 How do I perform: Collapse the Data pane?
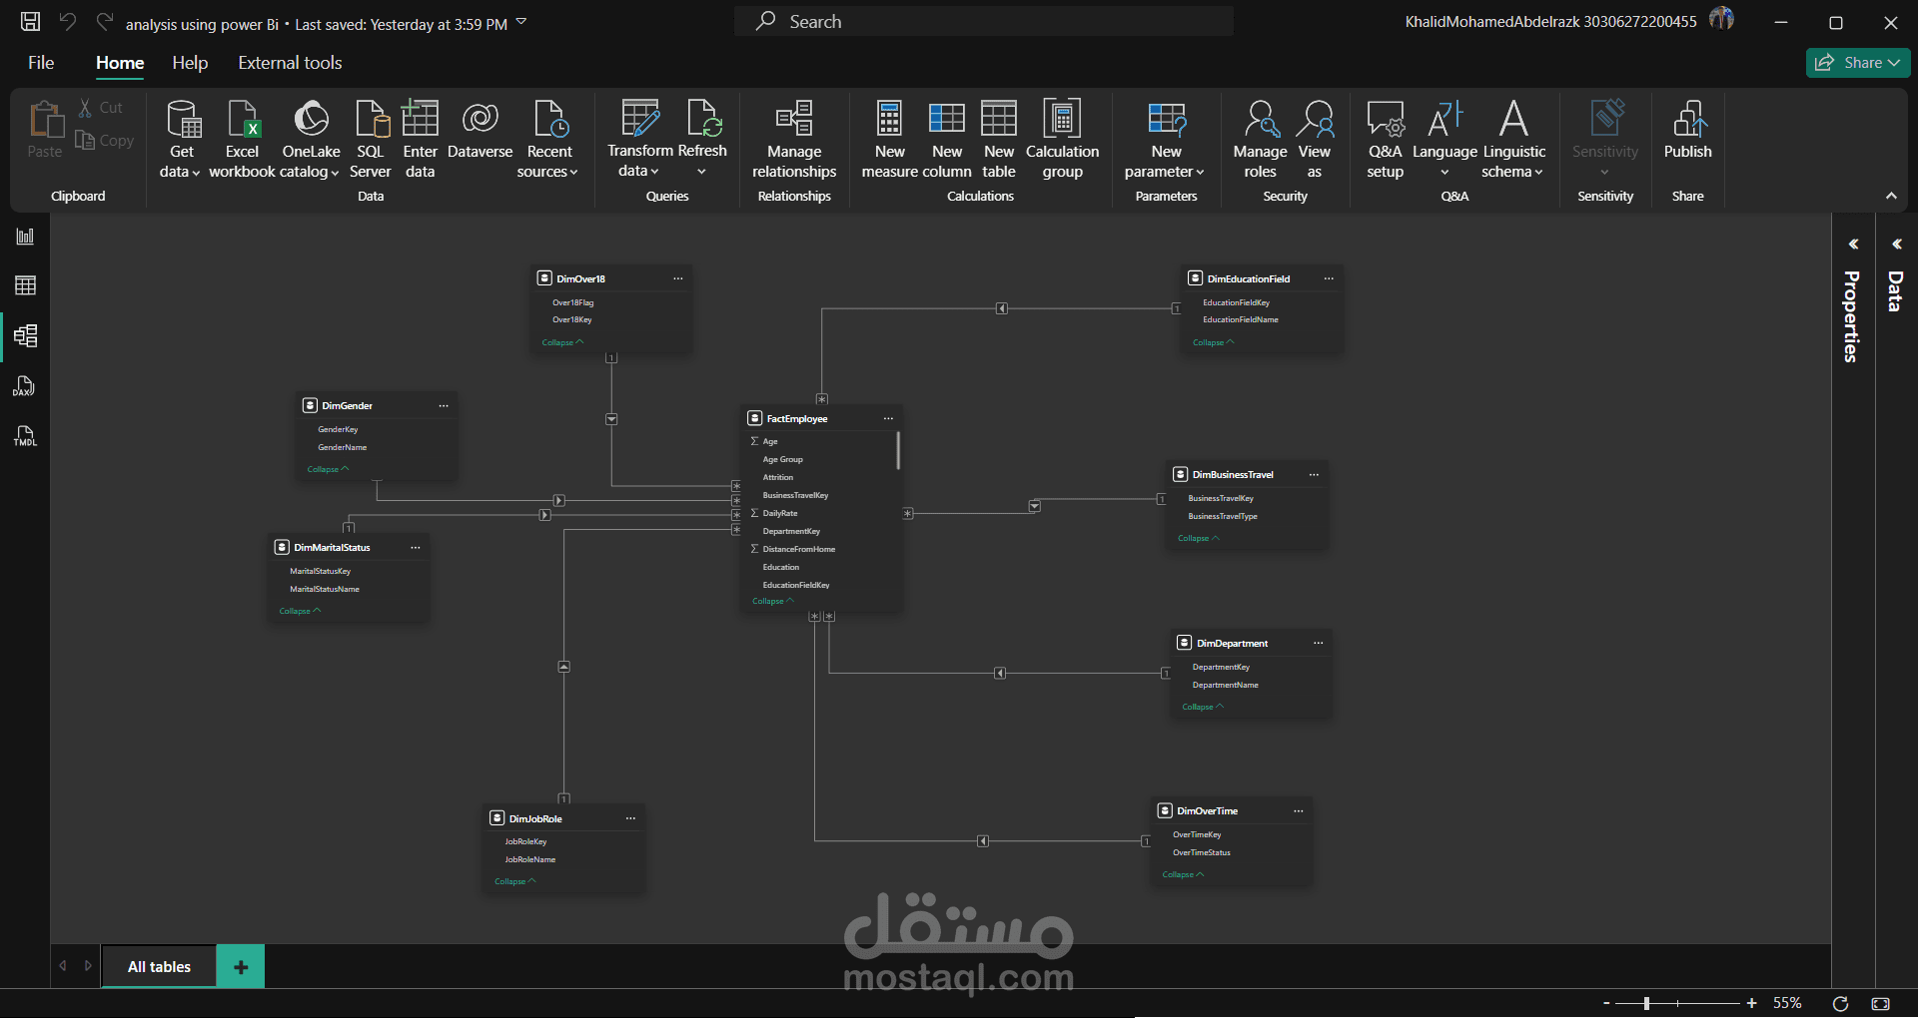tap(1896, 244)
